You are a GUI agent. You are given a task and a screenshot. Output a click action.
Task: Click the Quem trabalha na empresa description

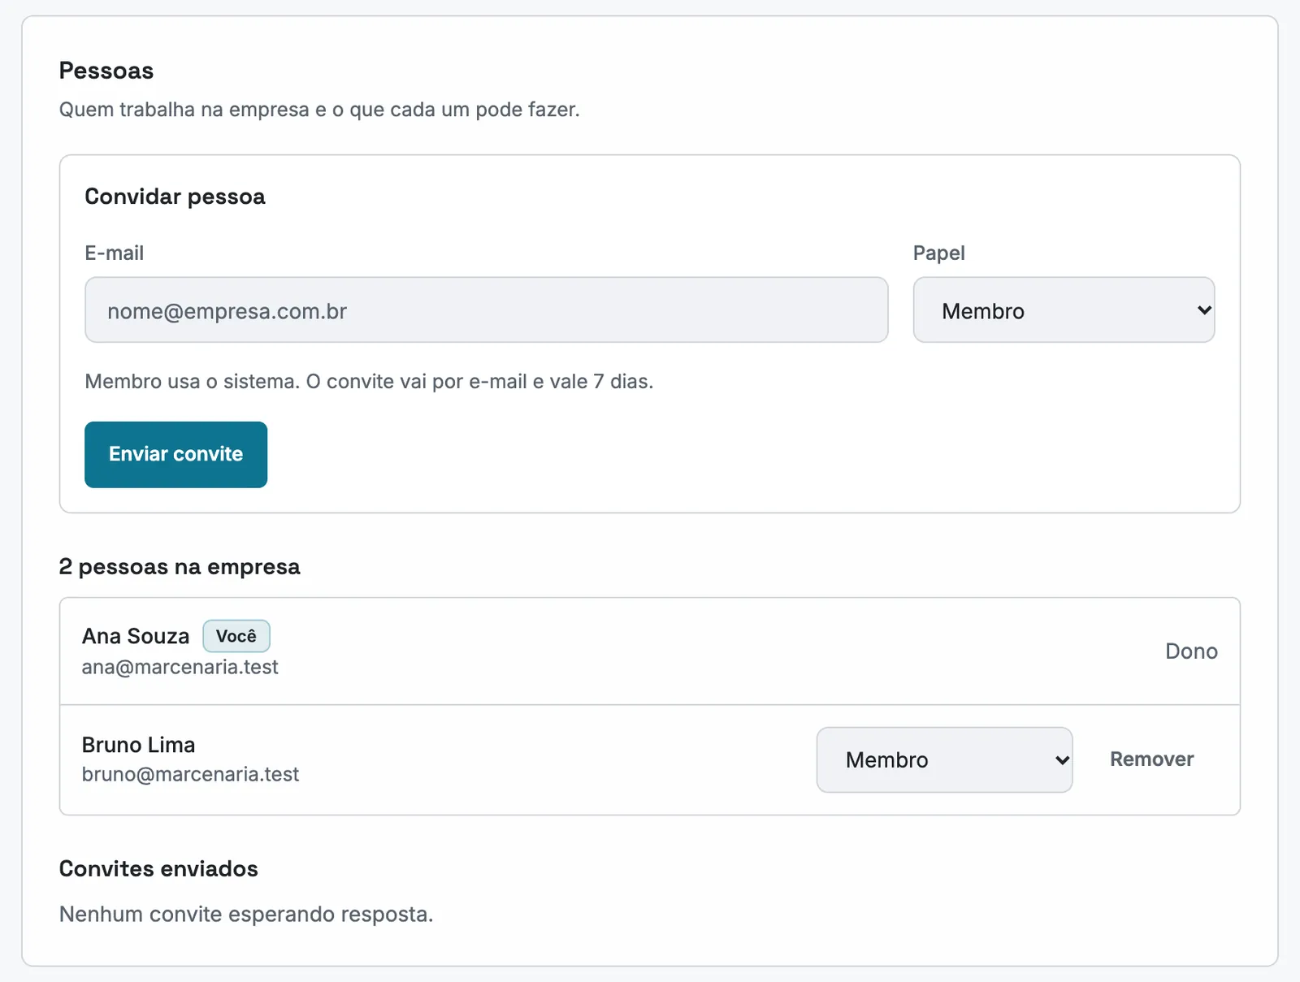pyautogui.click(x=319, y=110)
